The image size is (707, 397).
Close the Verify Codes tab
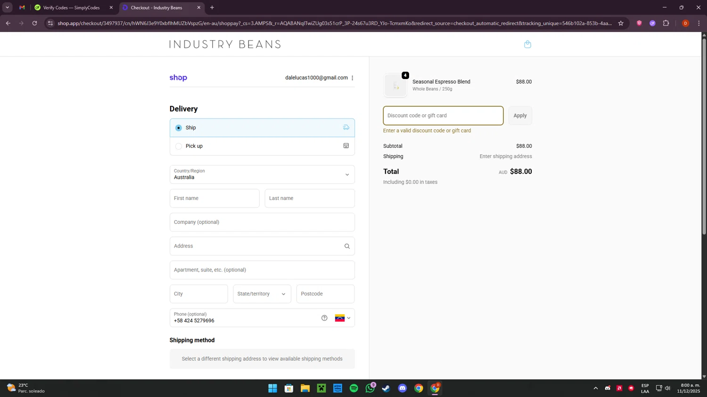click(111, 8)
